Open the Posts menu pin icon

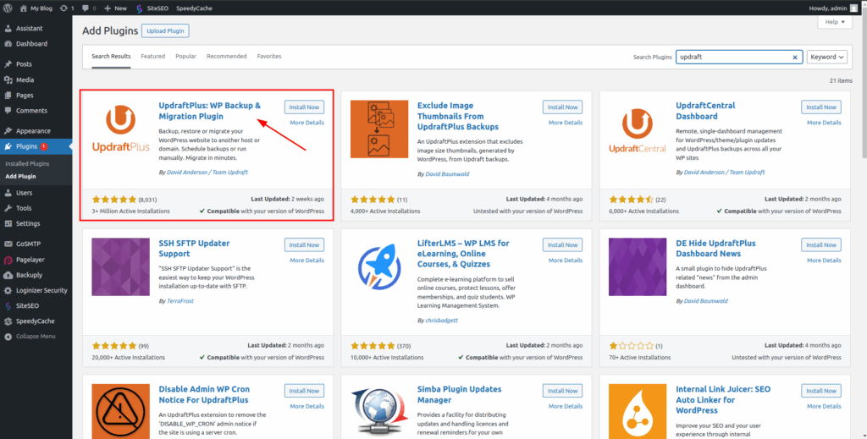tap(8, 64)
